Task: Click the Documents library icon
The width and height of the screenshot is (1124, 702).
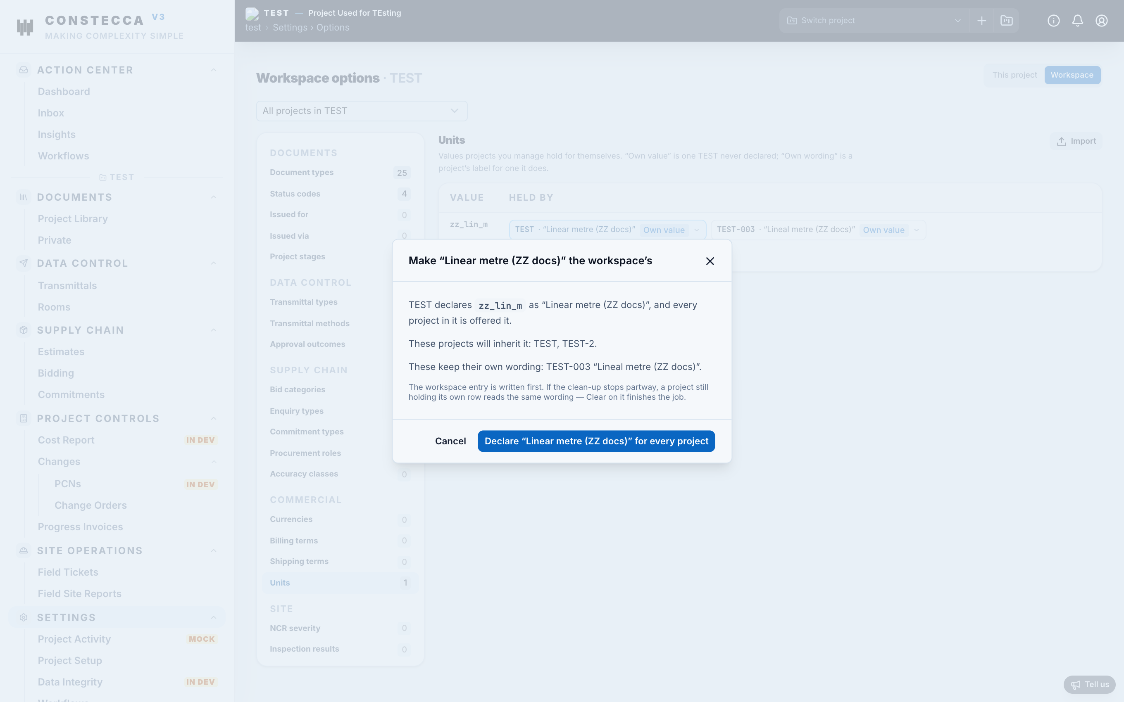Action: (x=24, y=197)
